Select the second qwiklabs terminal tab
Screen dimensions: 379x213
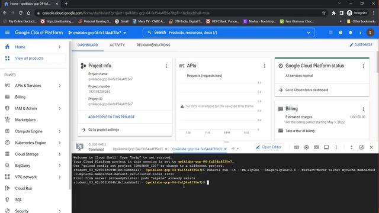197,149
